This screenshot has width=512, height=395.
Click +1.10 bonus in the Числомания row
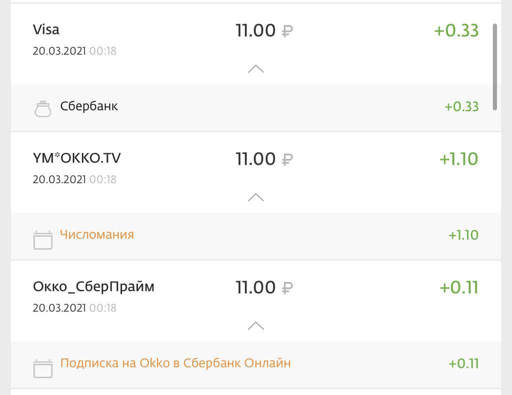click(x=463, y=235)
